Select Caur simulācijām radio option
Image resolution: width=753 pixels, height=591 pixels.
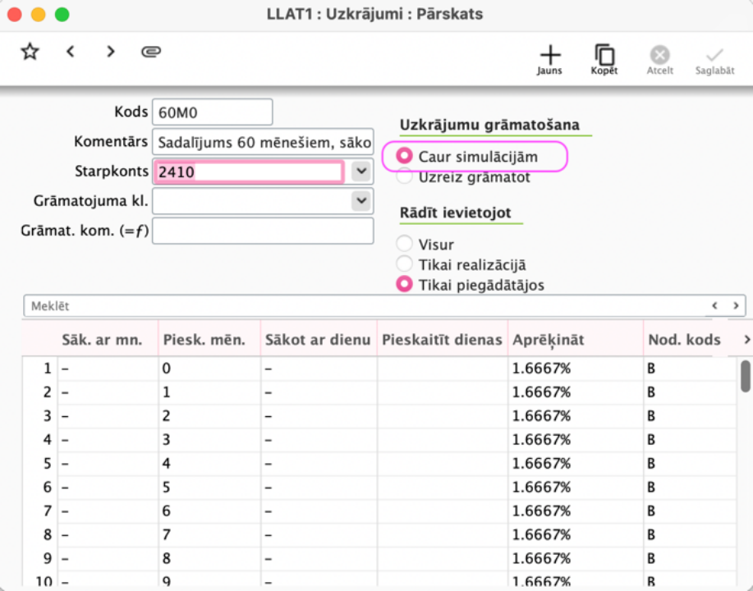(404, 156)
